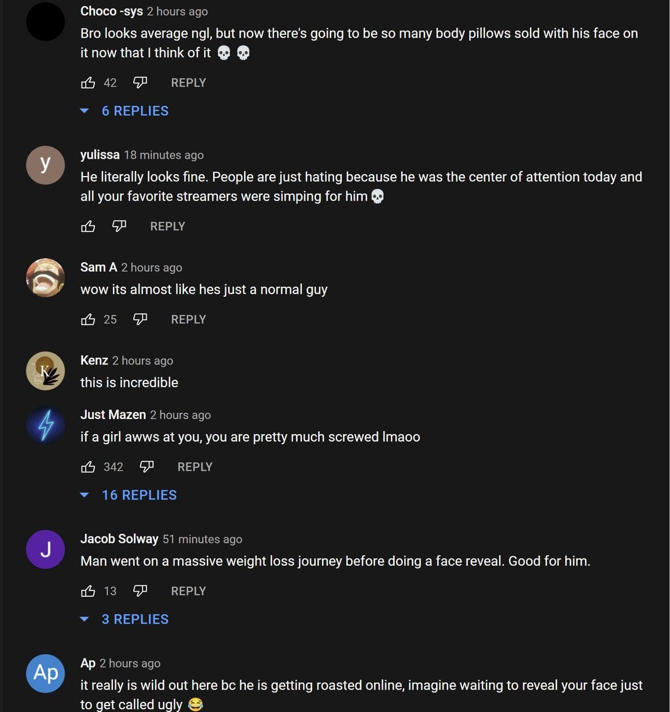Reply to Sam A's comment
Screen dimensions: 670x712
188,319
